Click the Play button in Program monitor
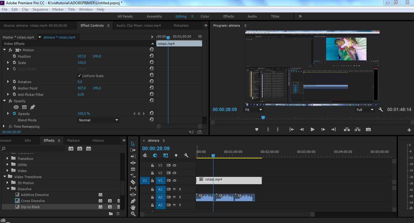The image size is (414, 223). coord(312,130)
